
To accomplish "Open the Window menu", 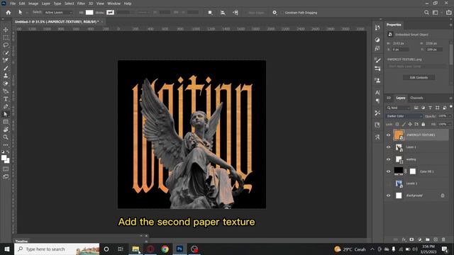I will [113, 4].
